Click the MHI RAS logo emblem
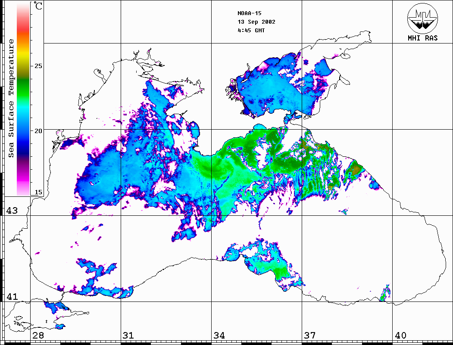453x345 pixels. point(422,18)
